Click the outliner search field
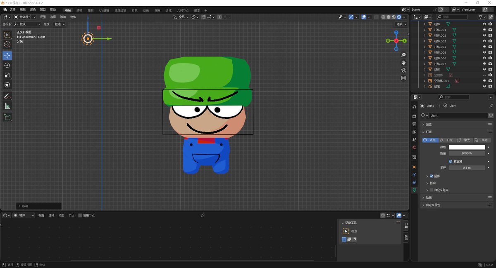The image size is (496, 268). pos(452,17)
